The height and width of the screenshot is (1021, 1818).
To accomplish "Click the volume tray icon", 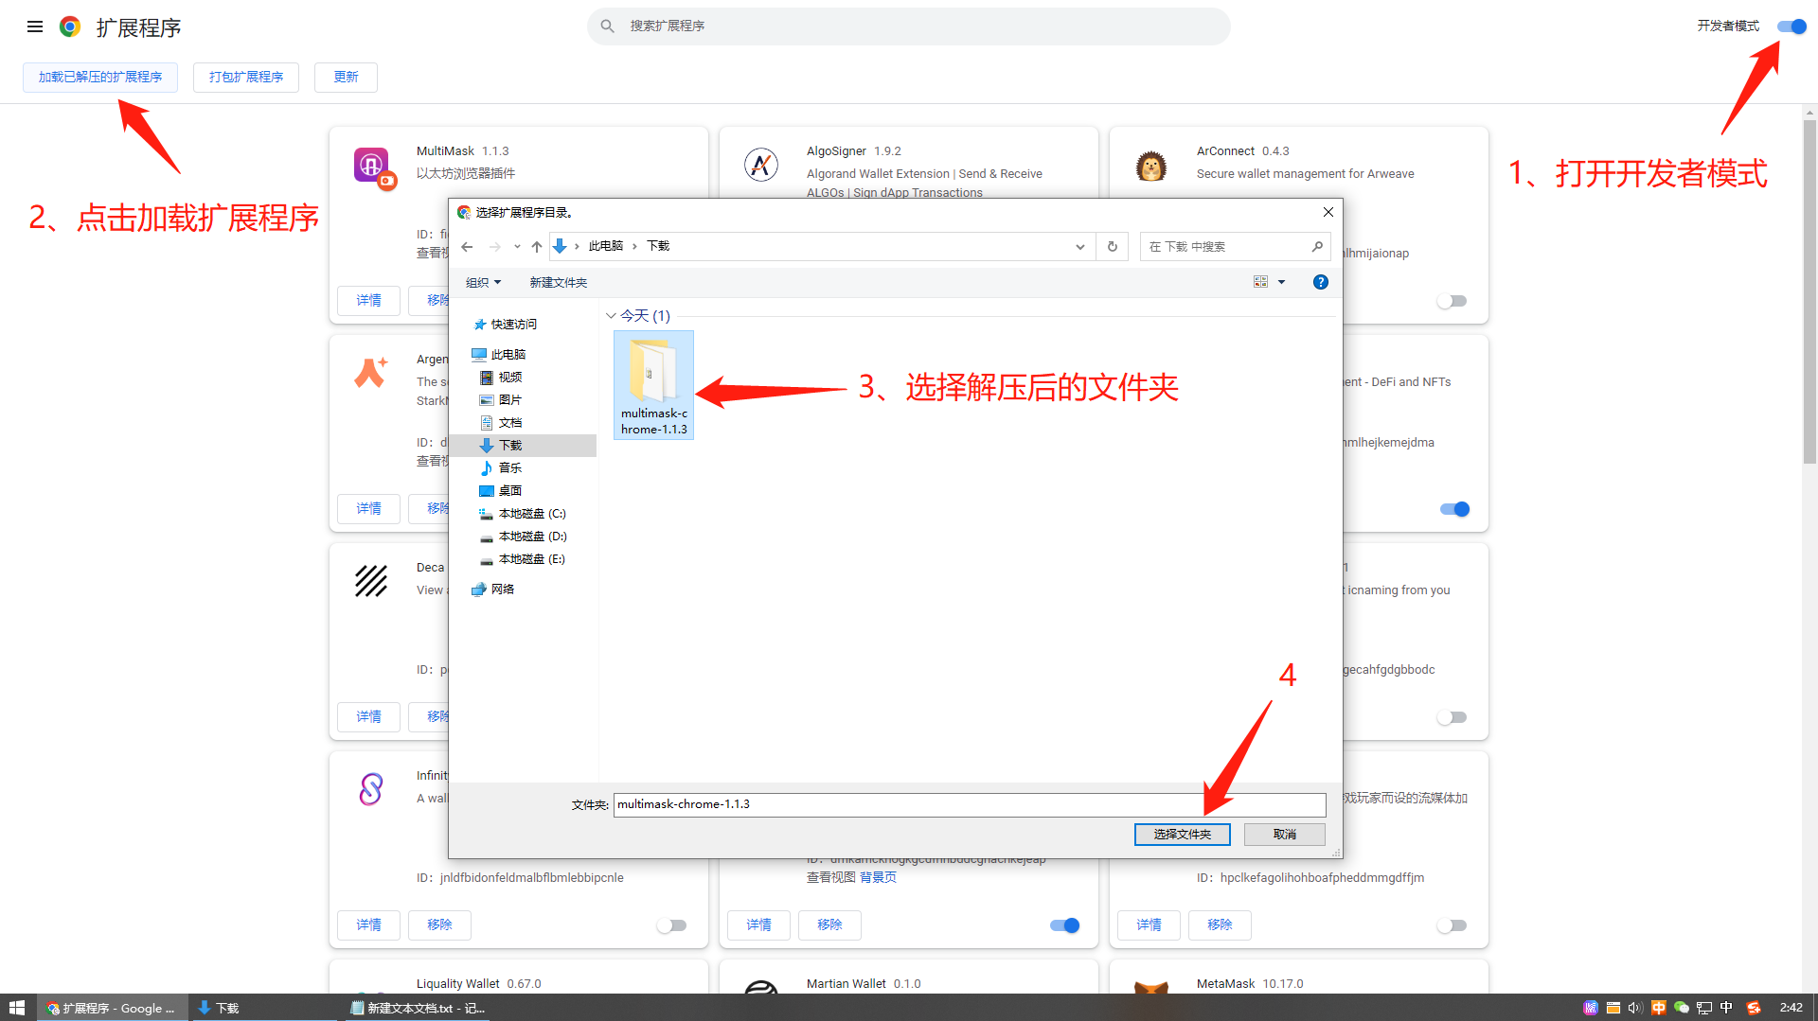I will click(1635, 1008).
